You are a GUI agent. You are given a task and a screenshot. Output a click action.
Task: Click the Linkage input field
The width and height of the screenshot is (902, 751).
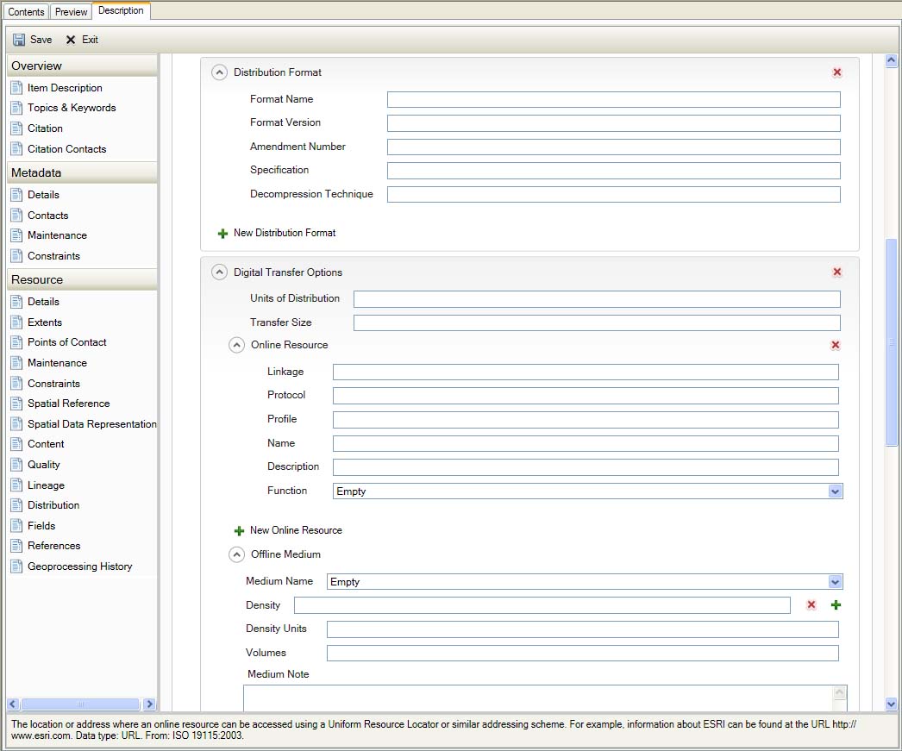click(585, 372)
